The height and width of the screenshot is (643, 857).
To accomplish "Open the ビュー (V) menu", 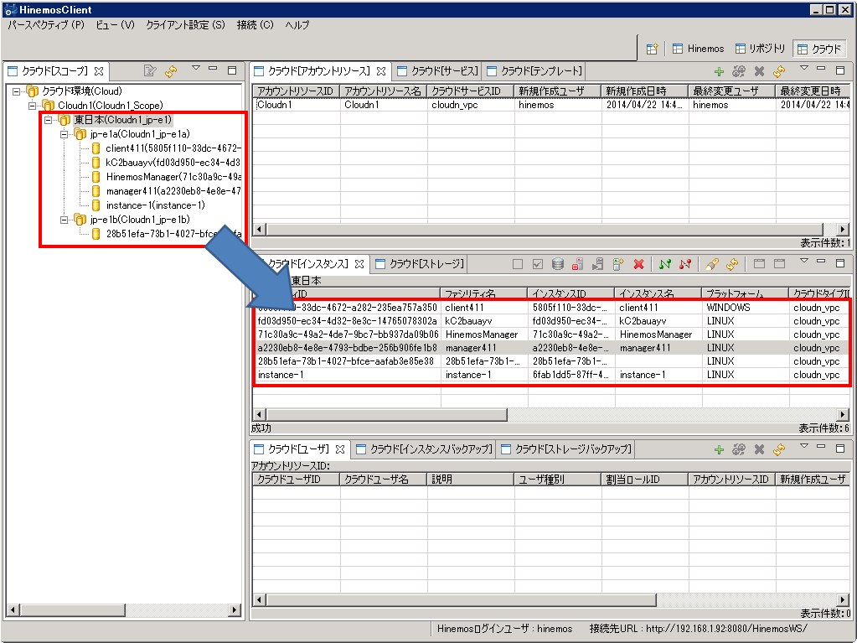I will point(115,24).
